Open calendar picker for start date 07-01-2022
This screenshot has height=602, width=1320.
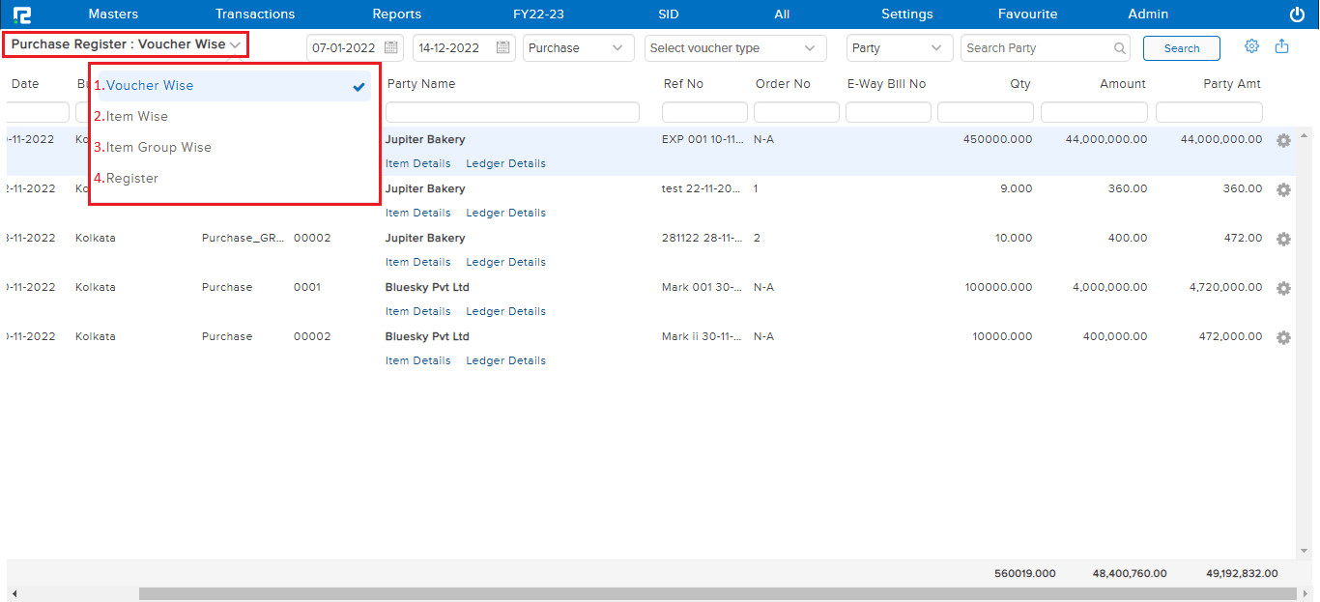(391, 47)
